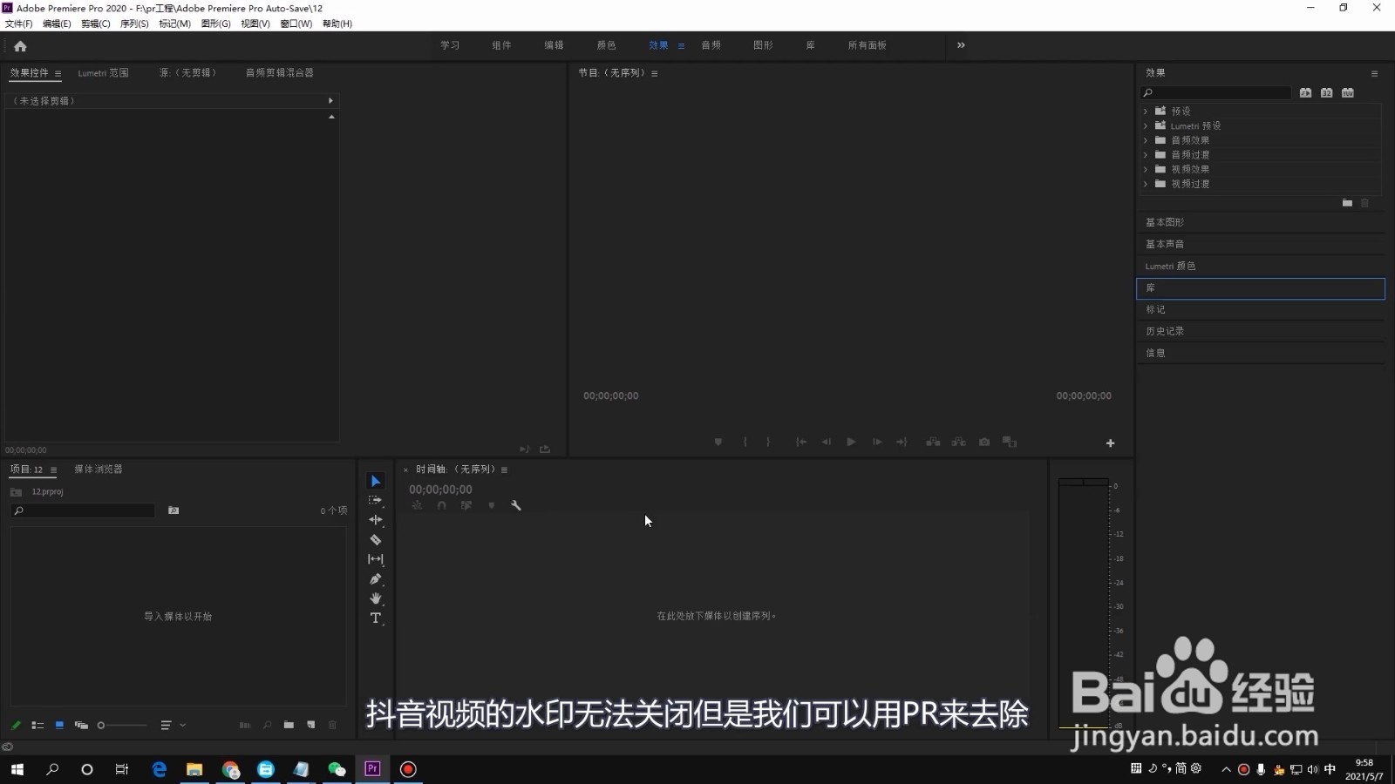Select the Pen tool
Viewport: 1395px width, 784px height.
coord(376,579)
